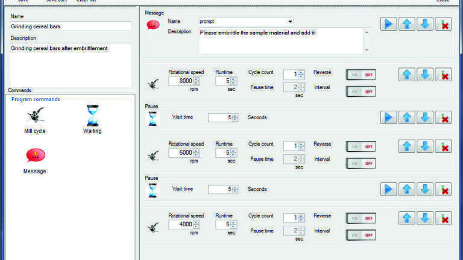The height and width of the screenshot is (260, 463).
Task: Run the prompt Message step
Action: coord(388,24)
